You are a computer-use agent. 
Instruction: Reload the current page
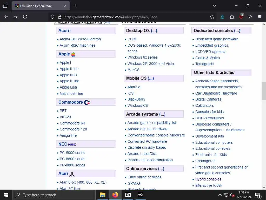(25, 17)
